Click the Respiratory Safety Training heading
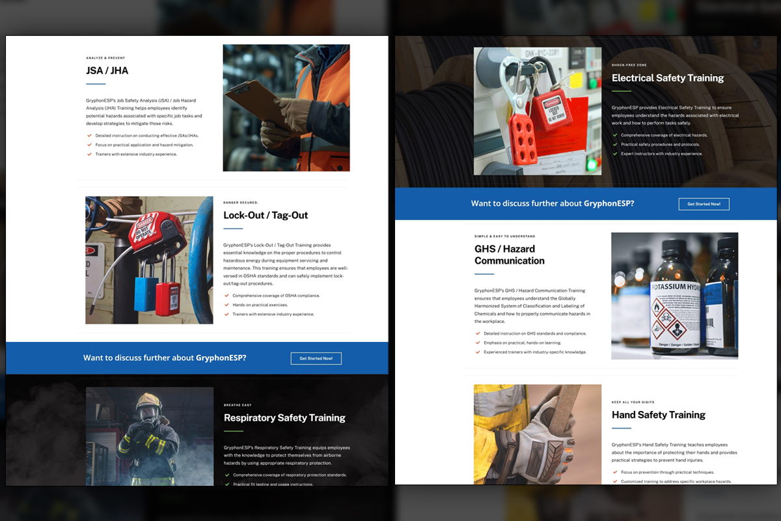 pos(284,417)
